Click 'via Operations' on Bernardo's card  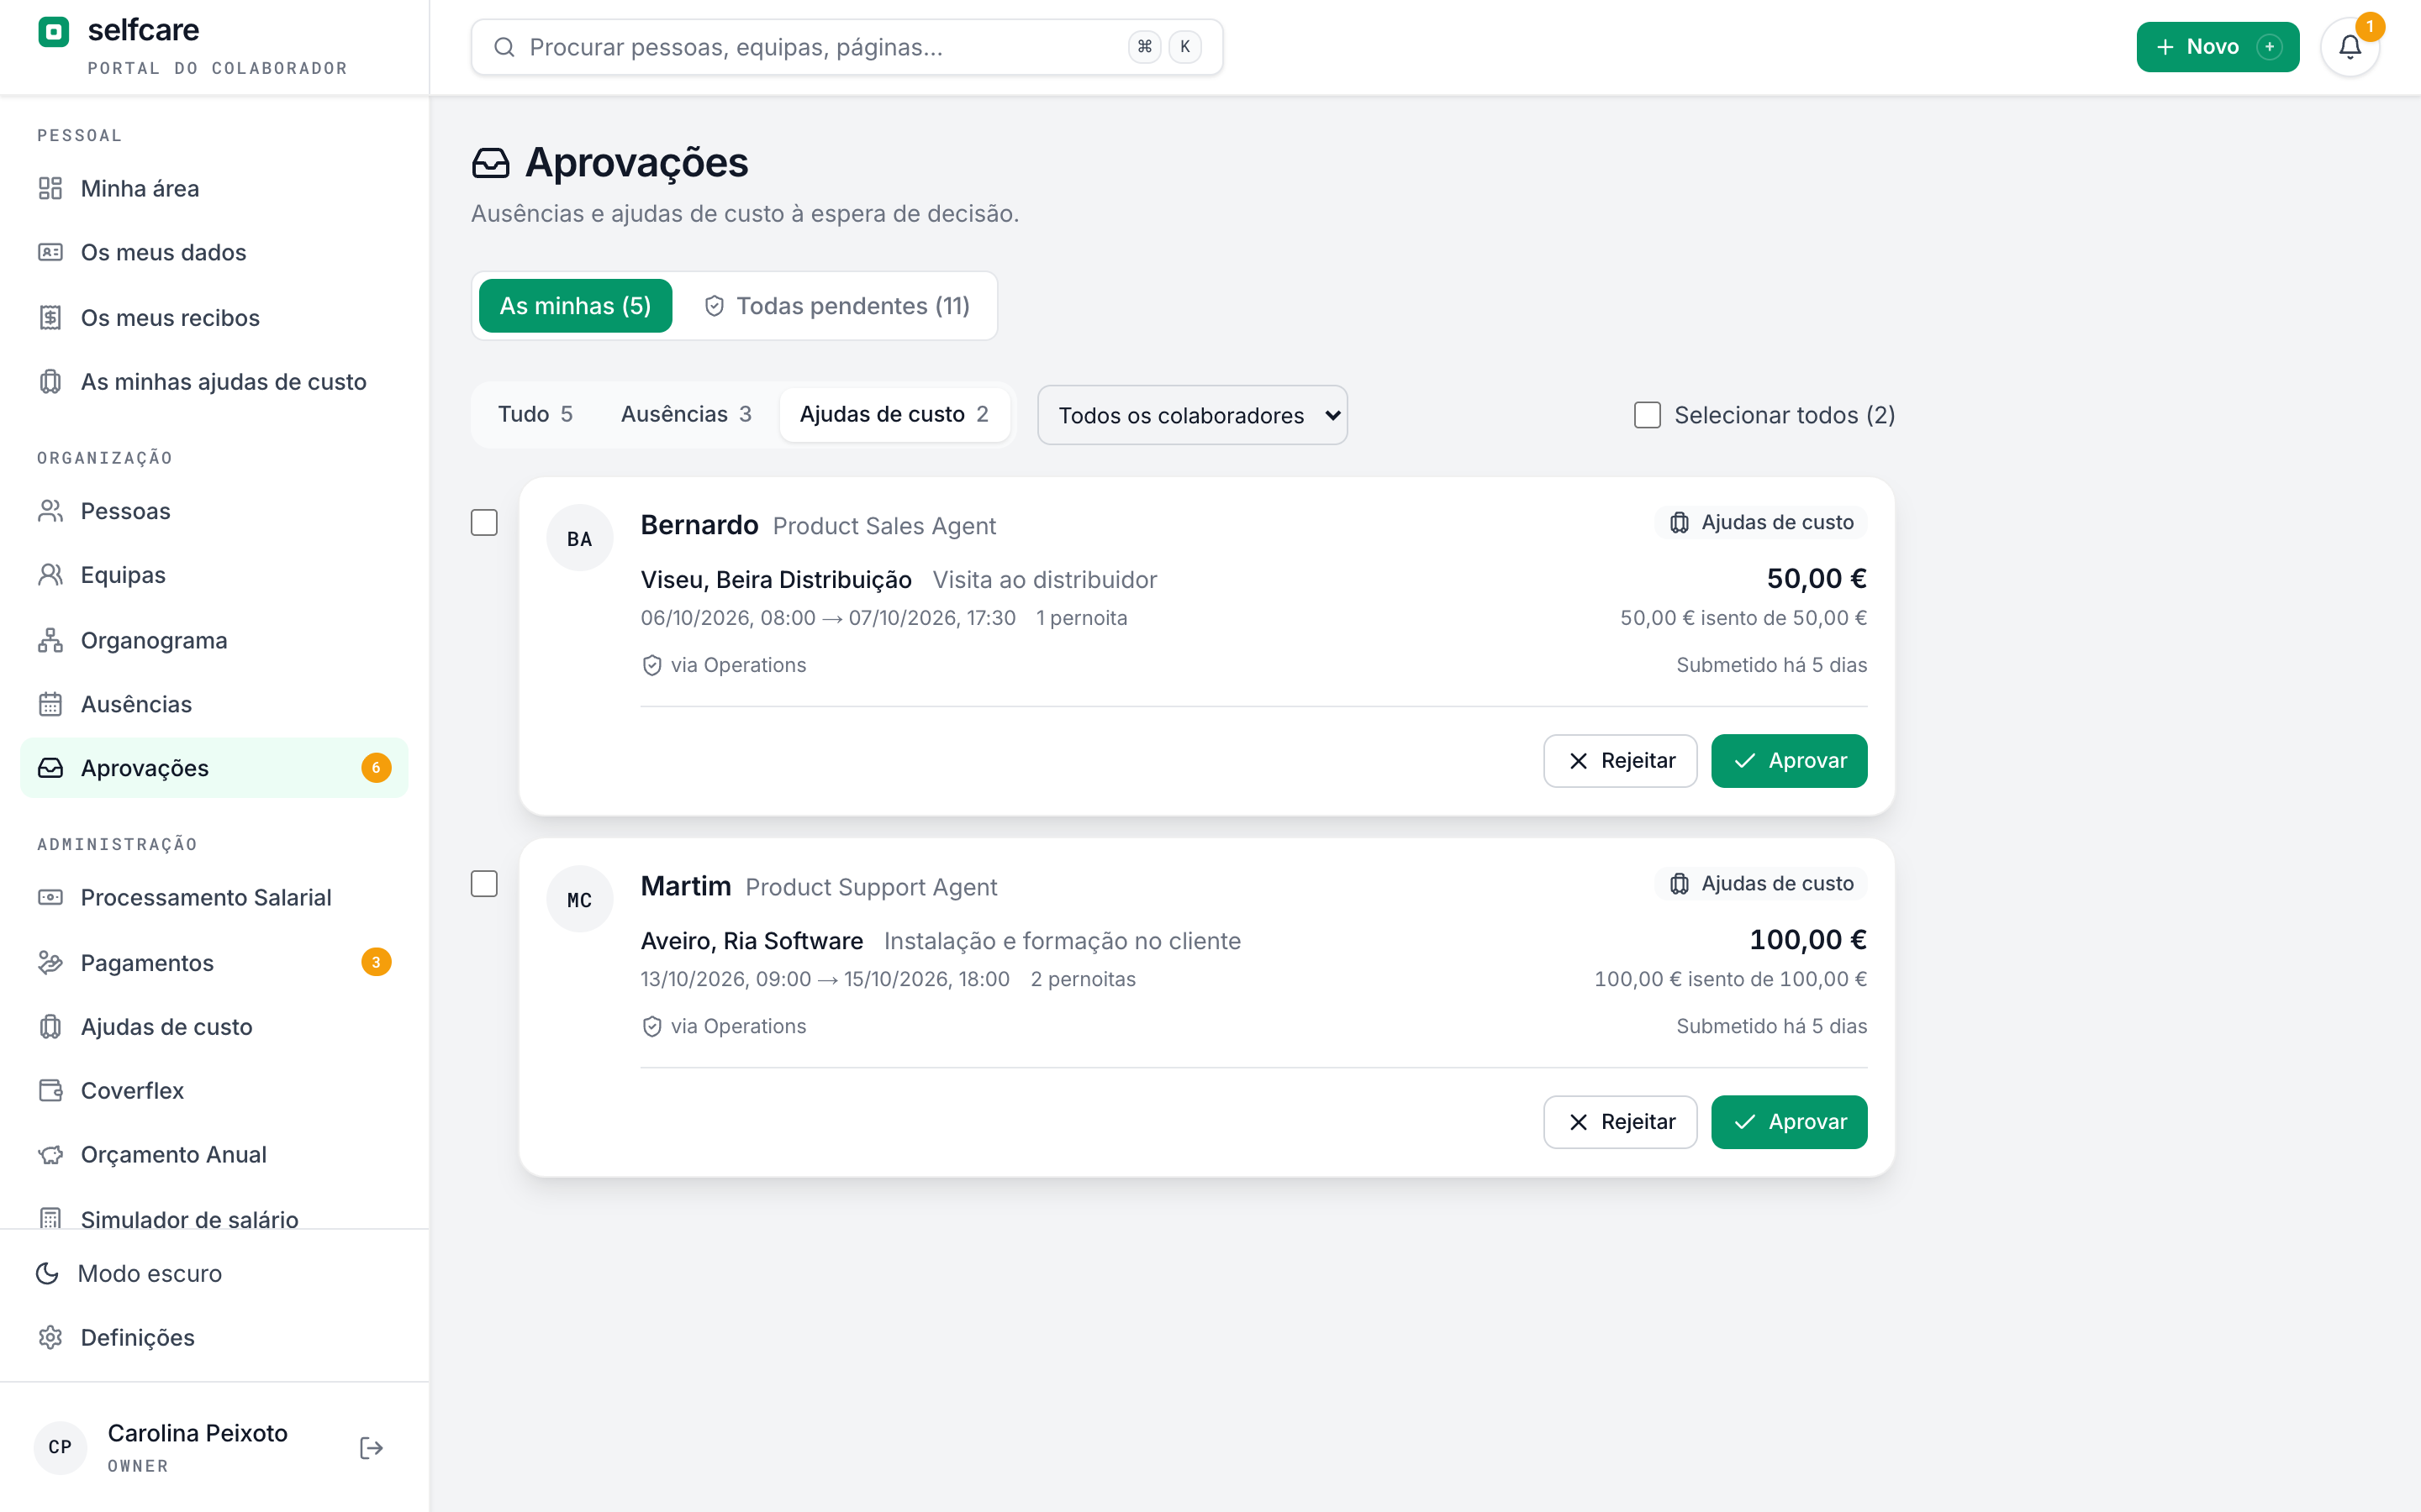click(725, 665)
